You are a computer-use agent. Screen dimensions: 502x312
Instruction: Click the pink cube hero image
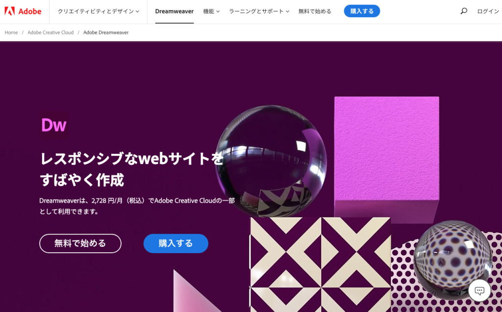click(x=387, y=157)
